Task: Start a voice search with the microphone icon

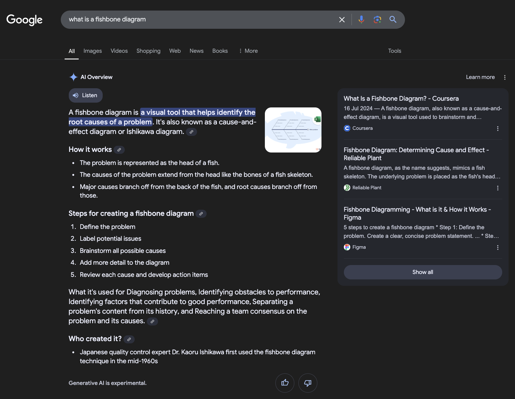Action: click(x=361, y=20)
